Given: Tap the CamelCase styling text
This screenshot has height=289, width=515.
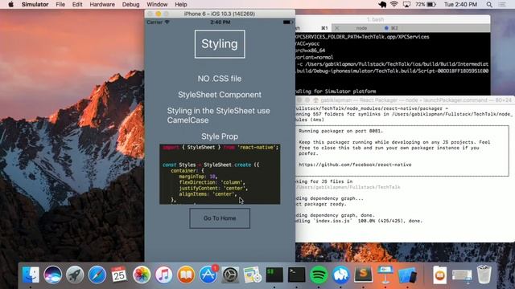Looking at the screenshot, I should (218, 116).
